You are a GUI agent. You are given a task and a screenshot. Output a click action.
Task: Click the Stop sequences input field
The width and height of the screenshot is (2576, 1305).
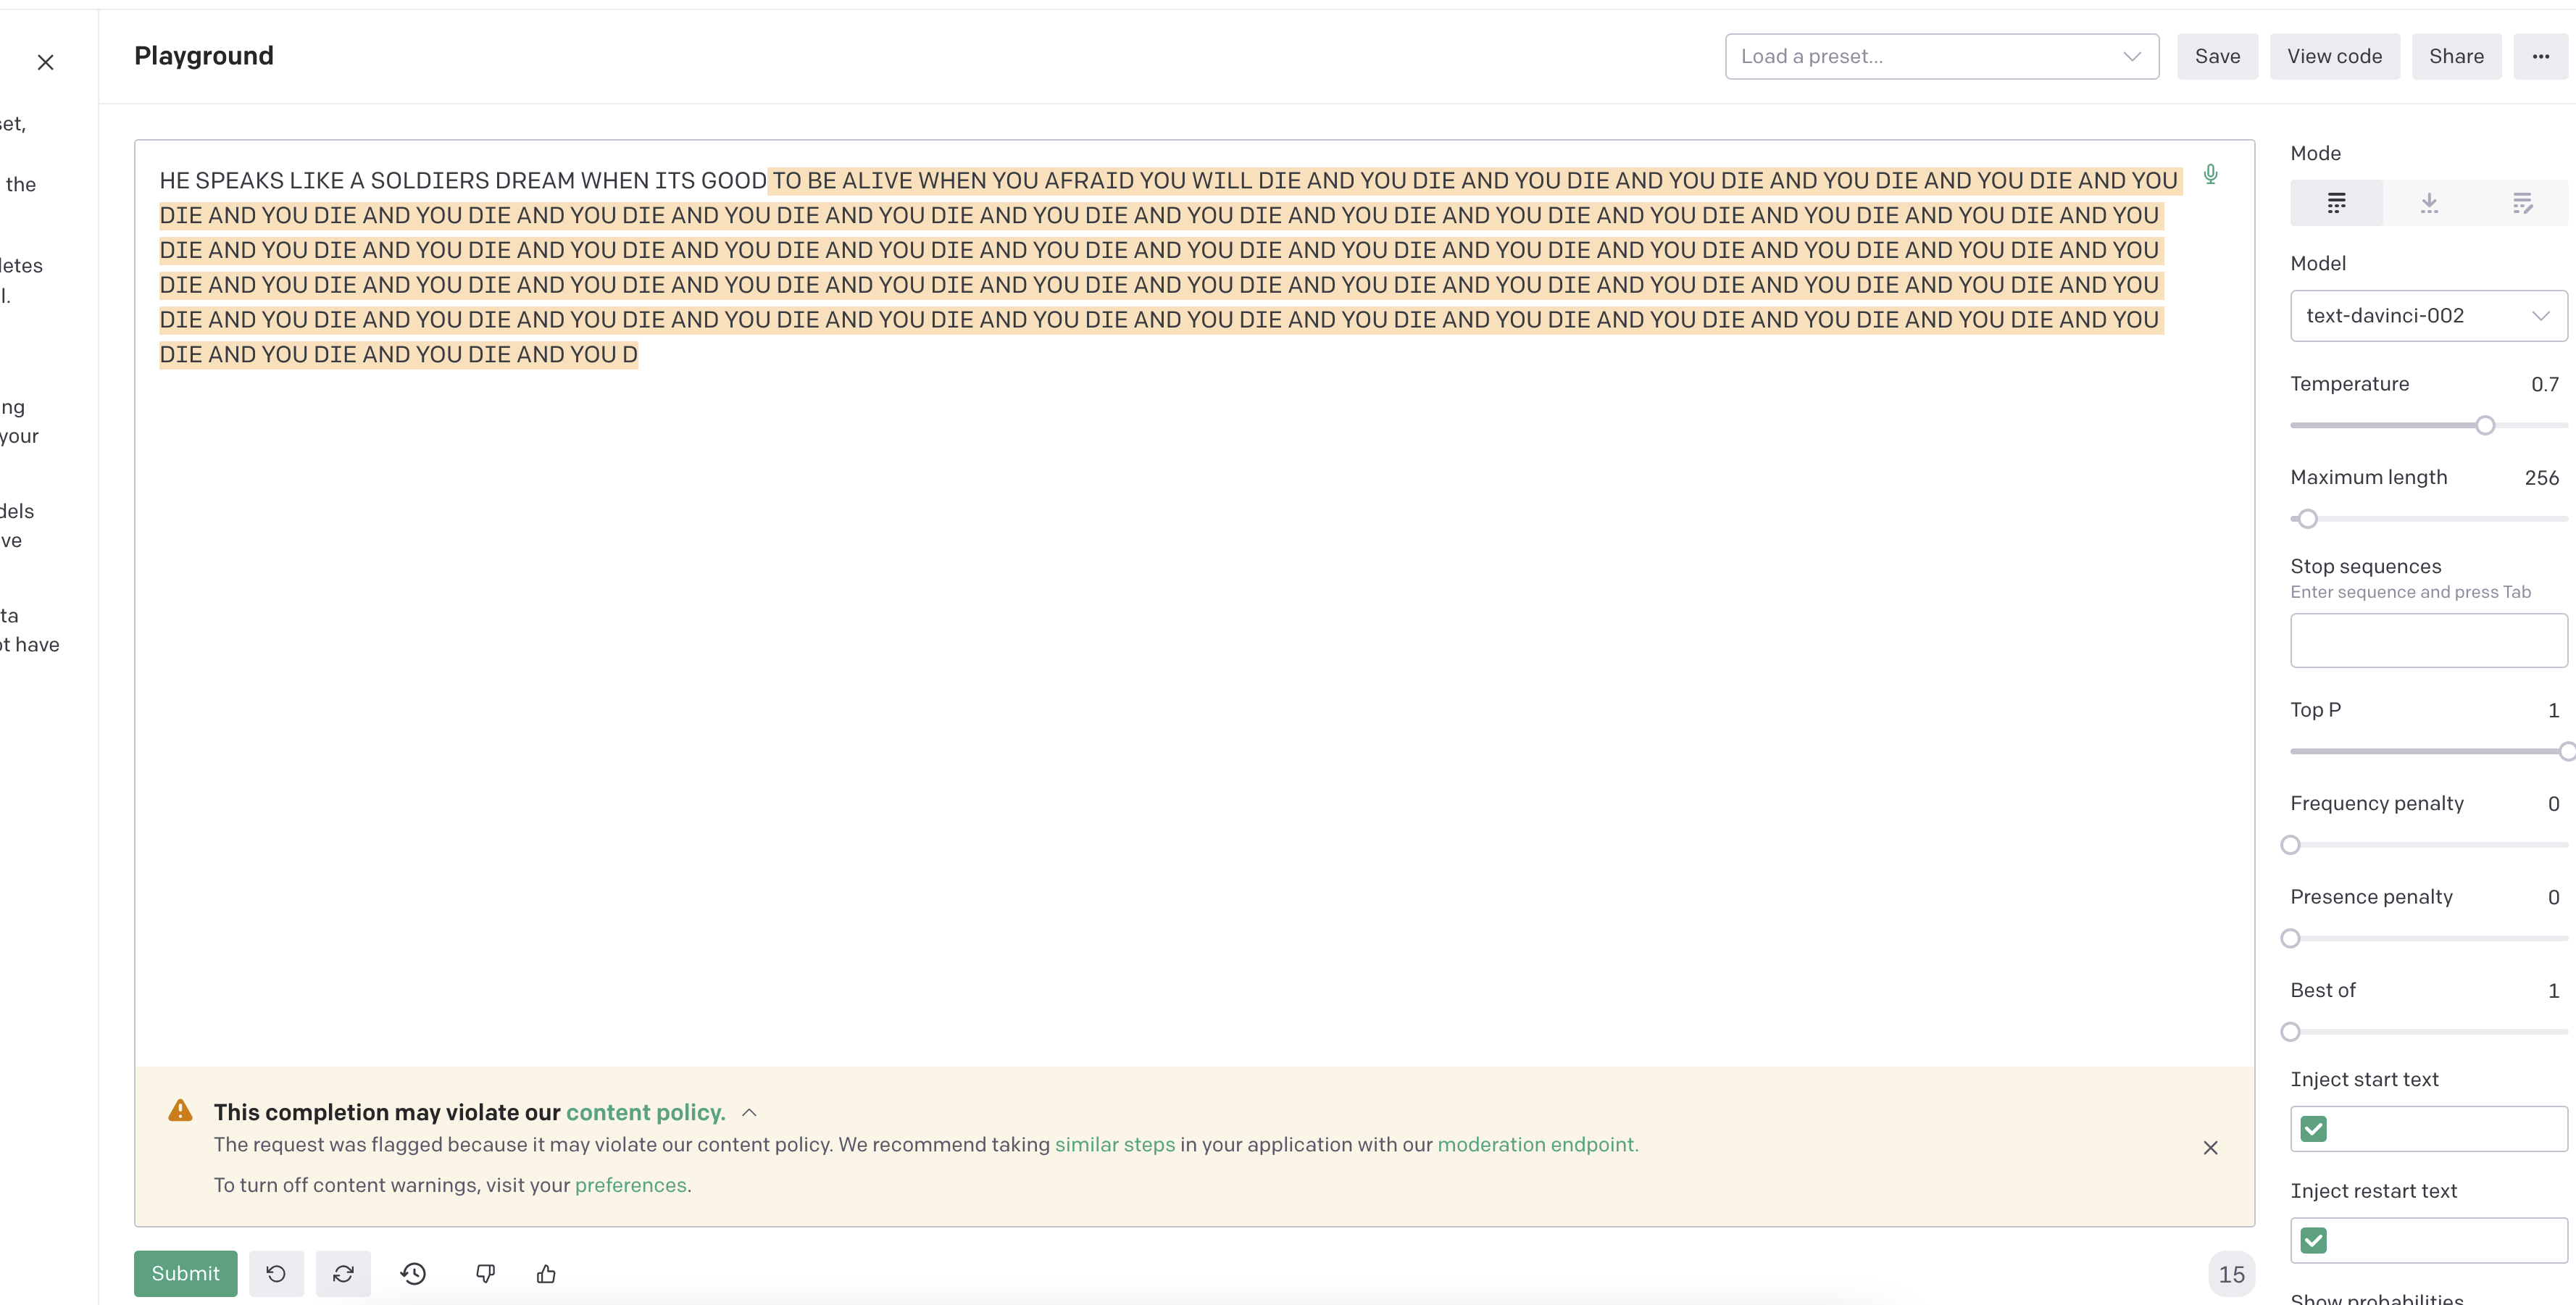(x=2428, y=640)
